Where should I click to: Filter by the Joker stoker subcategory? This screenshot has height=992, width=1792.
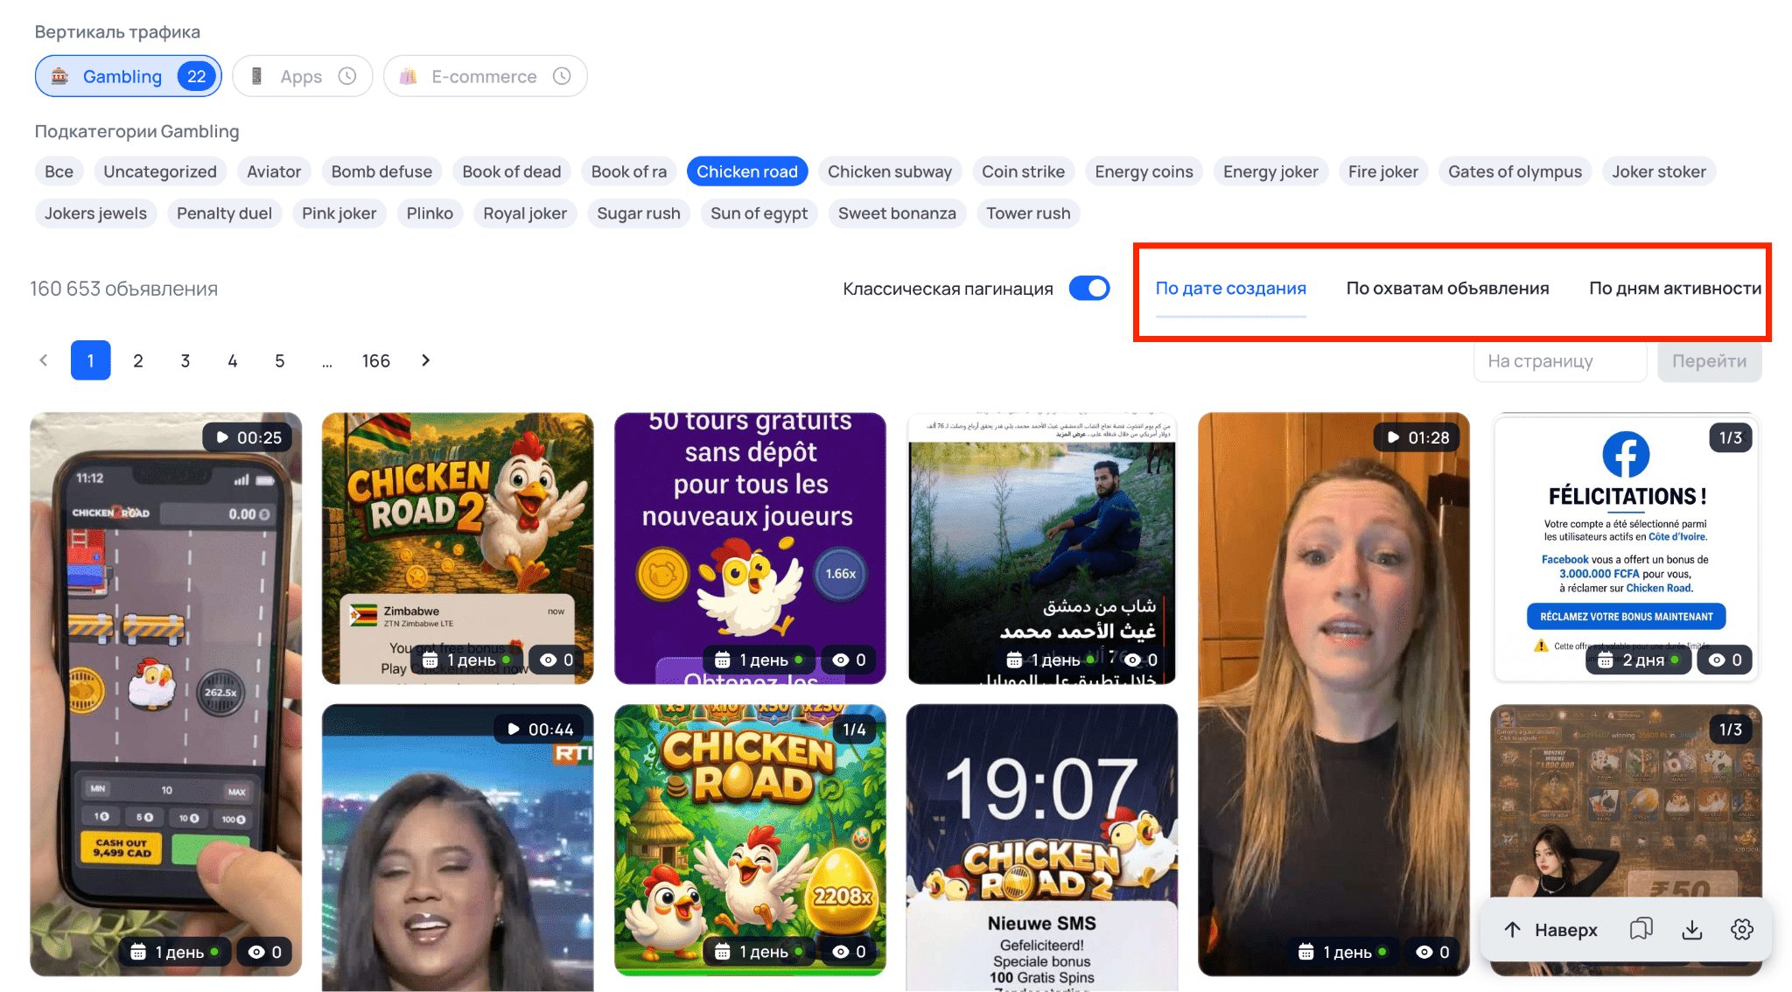pyautogui.click(x=1659, y=171)
